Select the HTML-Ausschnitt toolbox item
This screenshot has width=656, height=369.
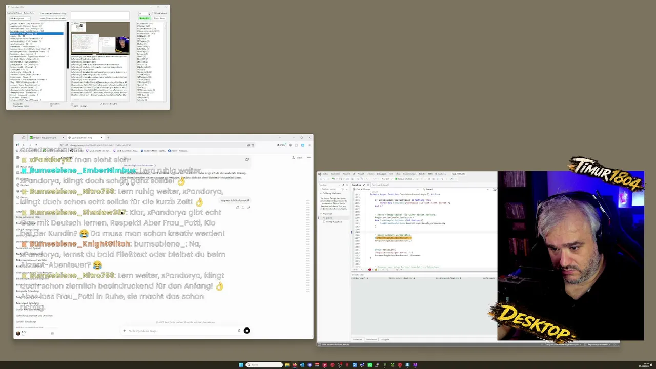334,222
